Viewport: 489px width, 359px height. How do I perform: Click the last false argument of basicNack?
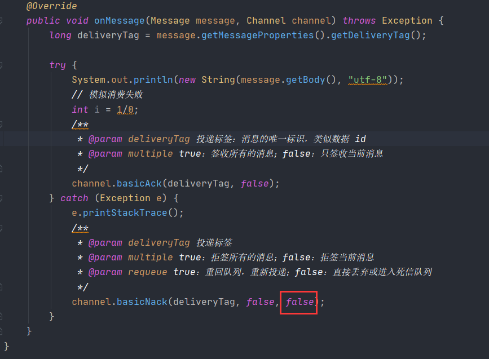click(x=299, y=302)
